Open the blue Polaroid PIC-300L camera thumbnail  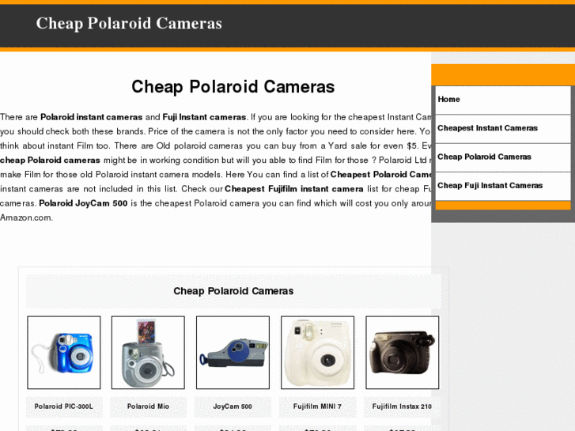64,353
